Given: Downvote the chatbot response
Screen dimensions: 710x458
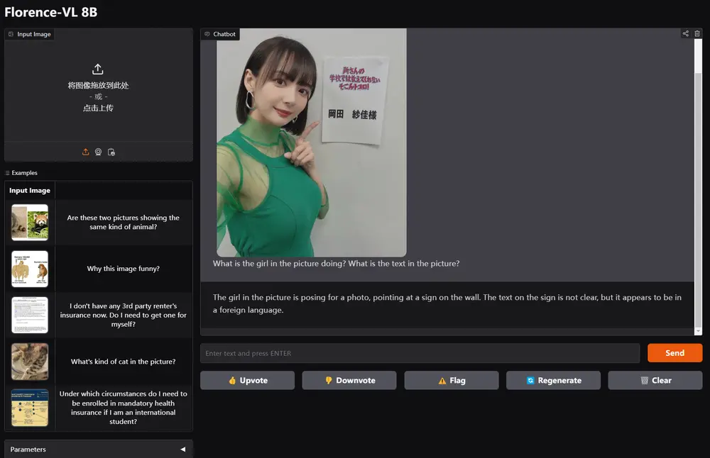Looking at the screenshot, I should 349,380.
